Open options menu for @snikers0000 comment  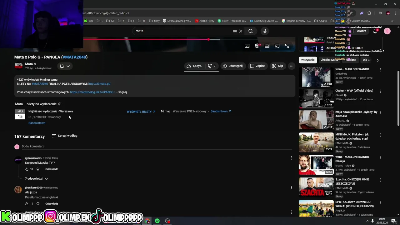(x=291, y=187)
